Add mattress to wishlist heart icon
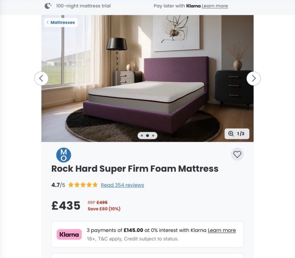Viewport: 295px width, 258px height. click(237, 154)
